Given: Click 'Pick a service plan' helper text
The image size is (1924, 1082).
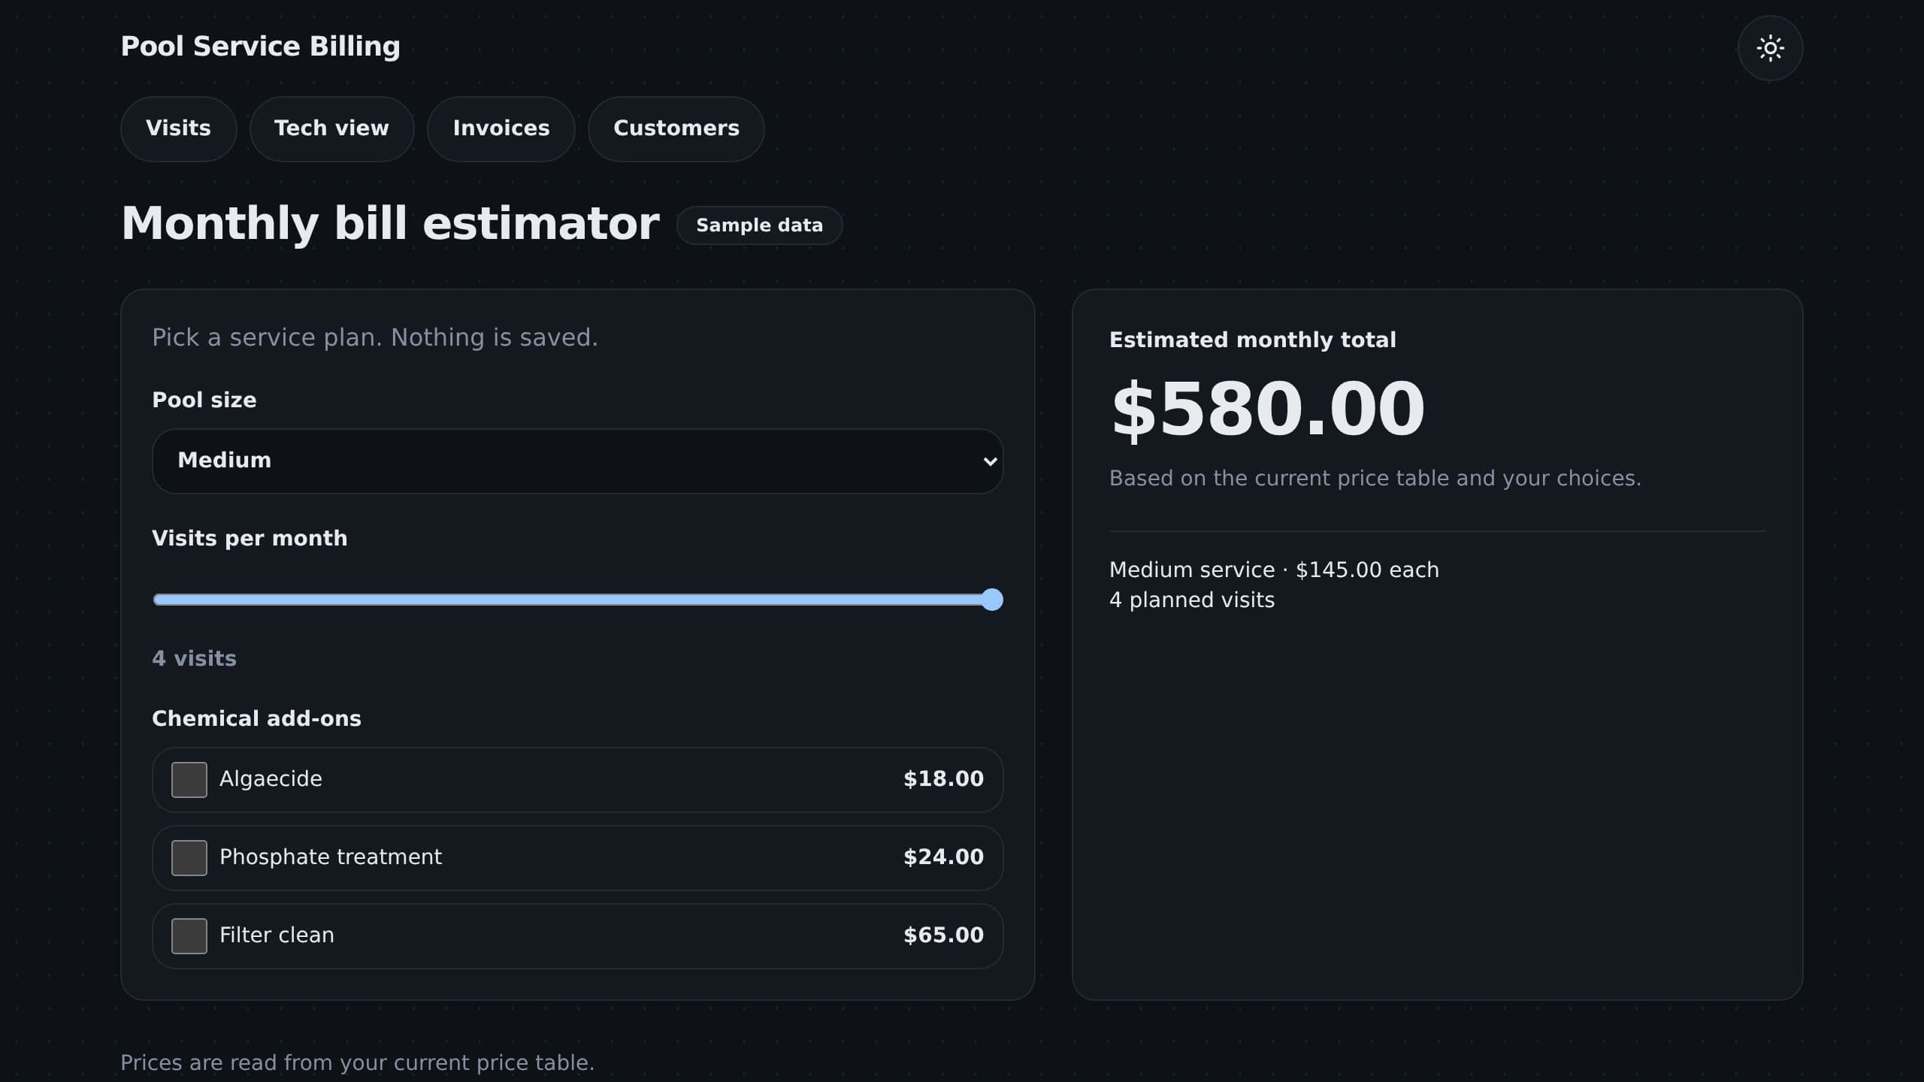Looking at the screenshot, I should [x=375, y=338].
